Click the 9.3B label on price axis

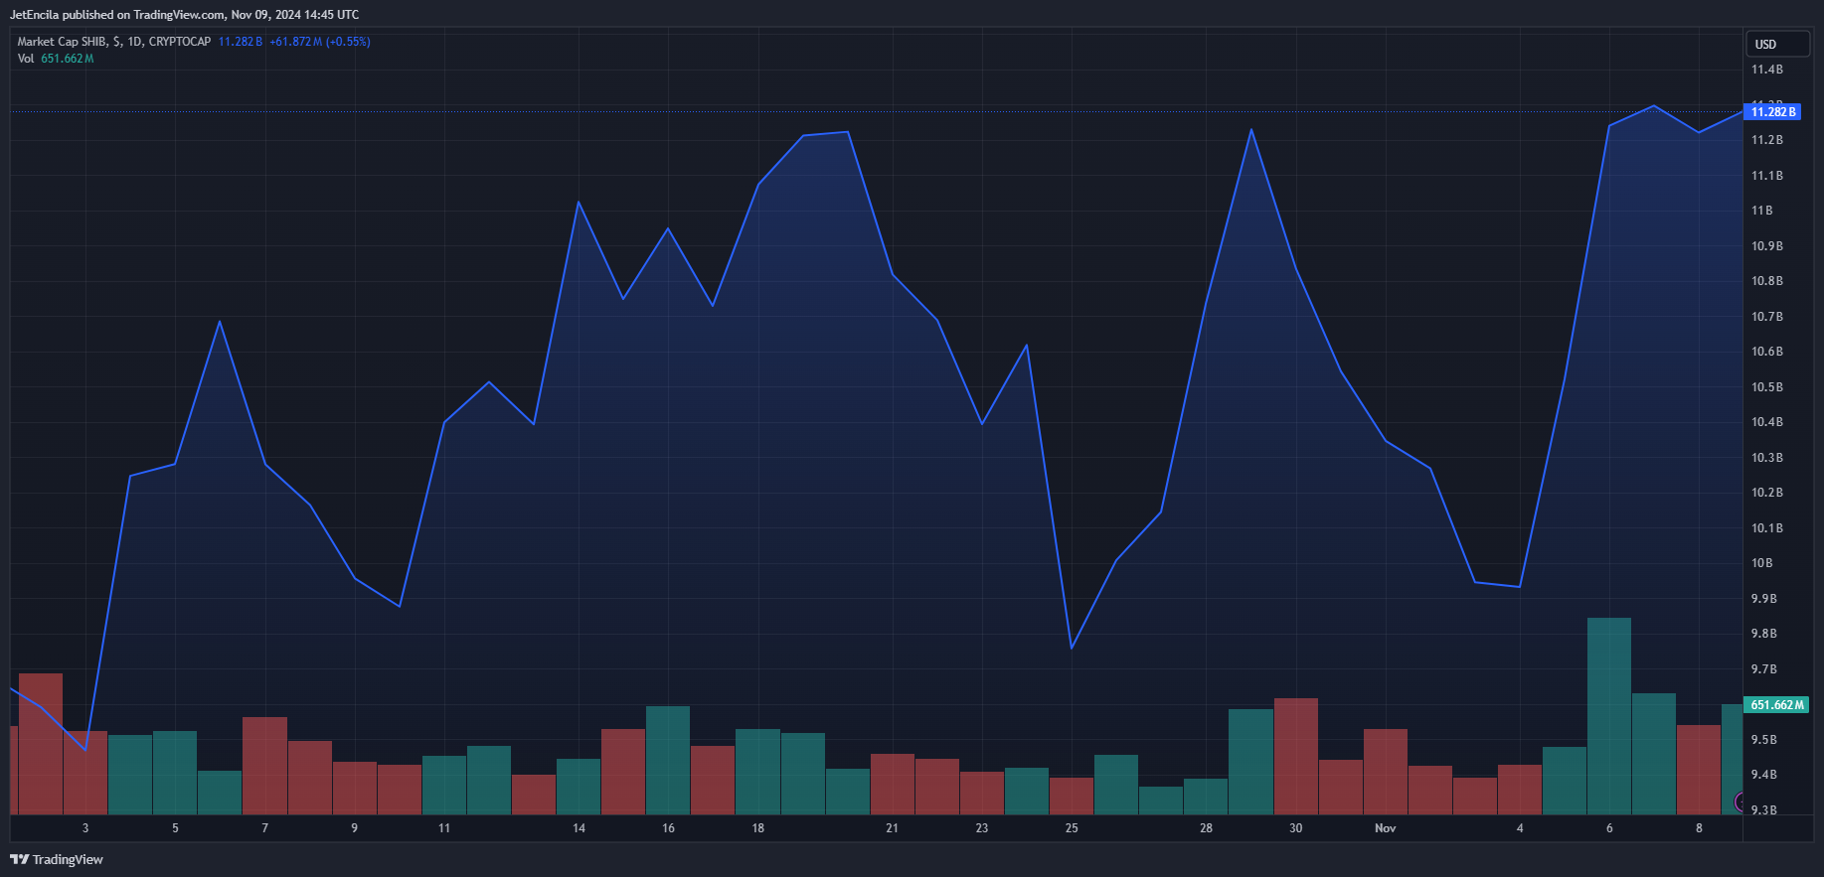click(x=1763, y=810)
